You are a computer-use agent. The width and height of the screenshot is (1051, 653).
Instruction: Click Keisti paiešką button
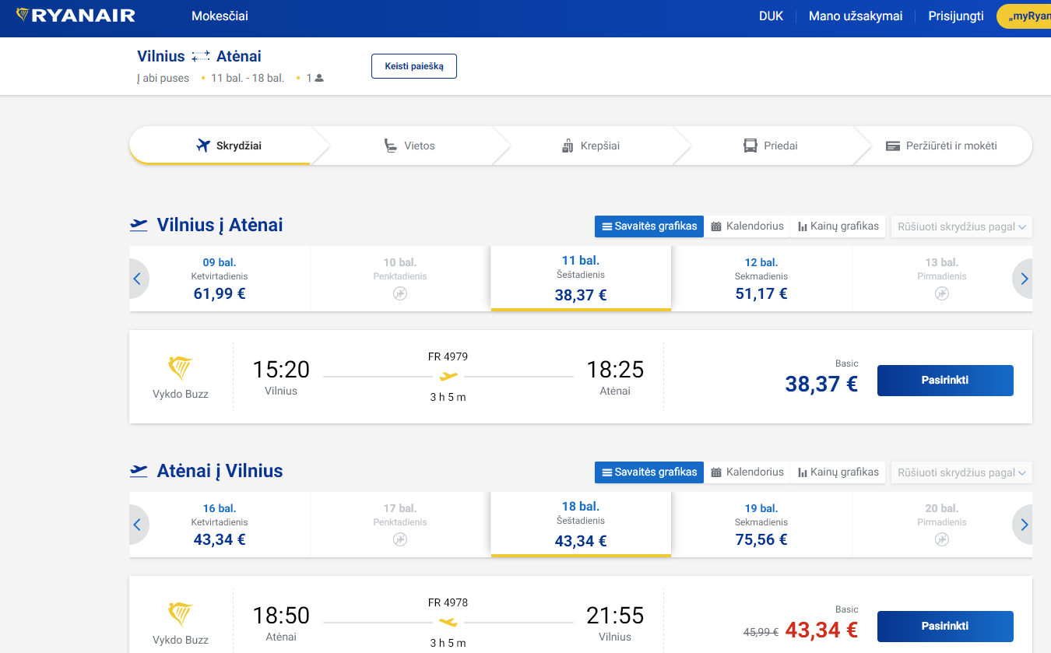coord(413,66)
